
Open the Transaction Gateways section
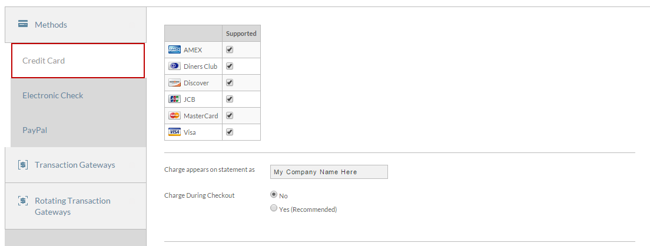tap(75, 165)
